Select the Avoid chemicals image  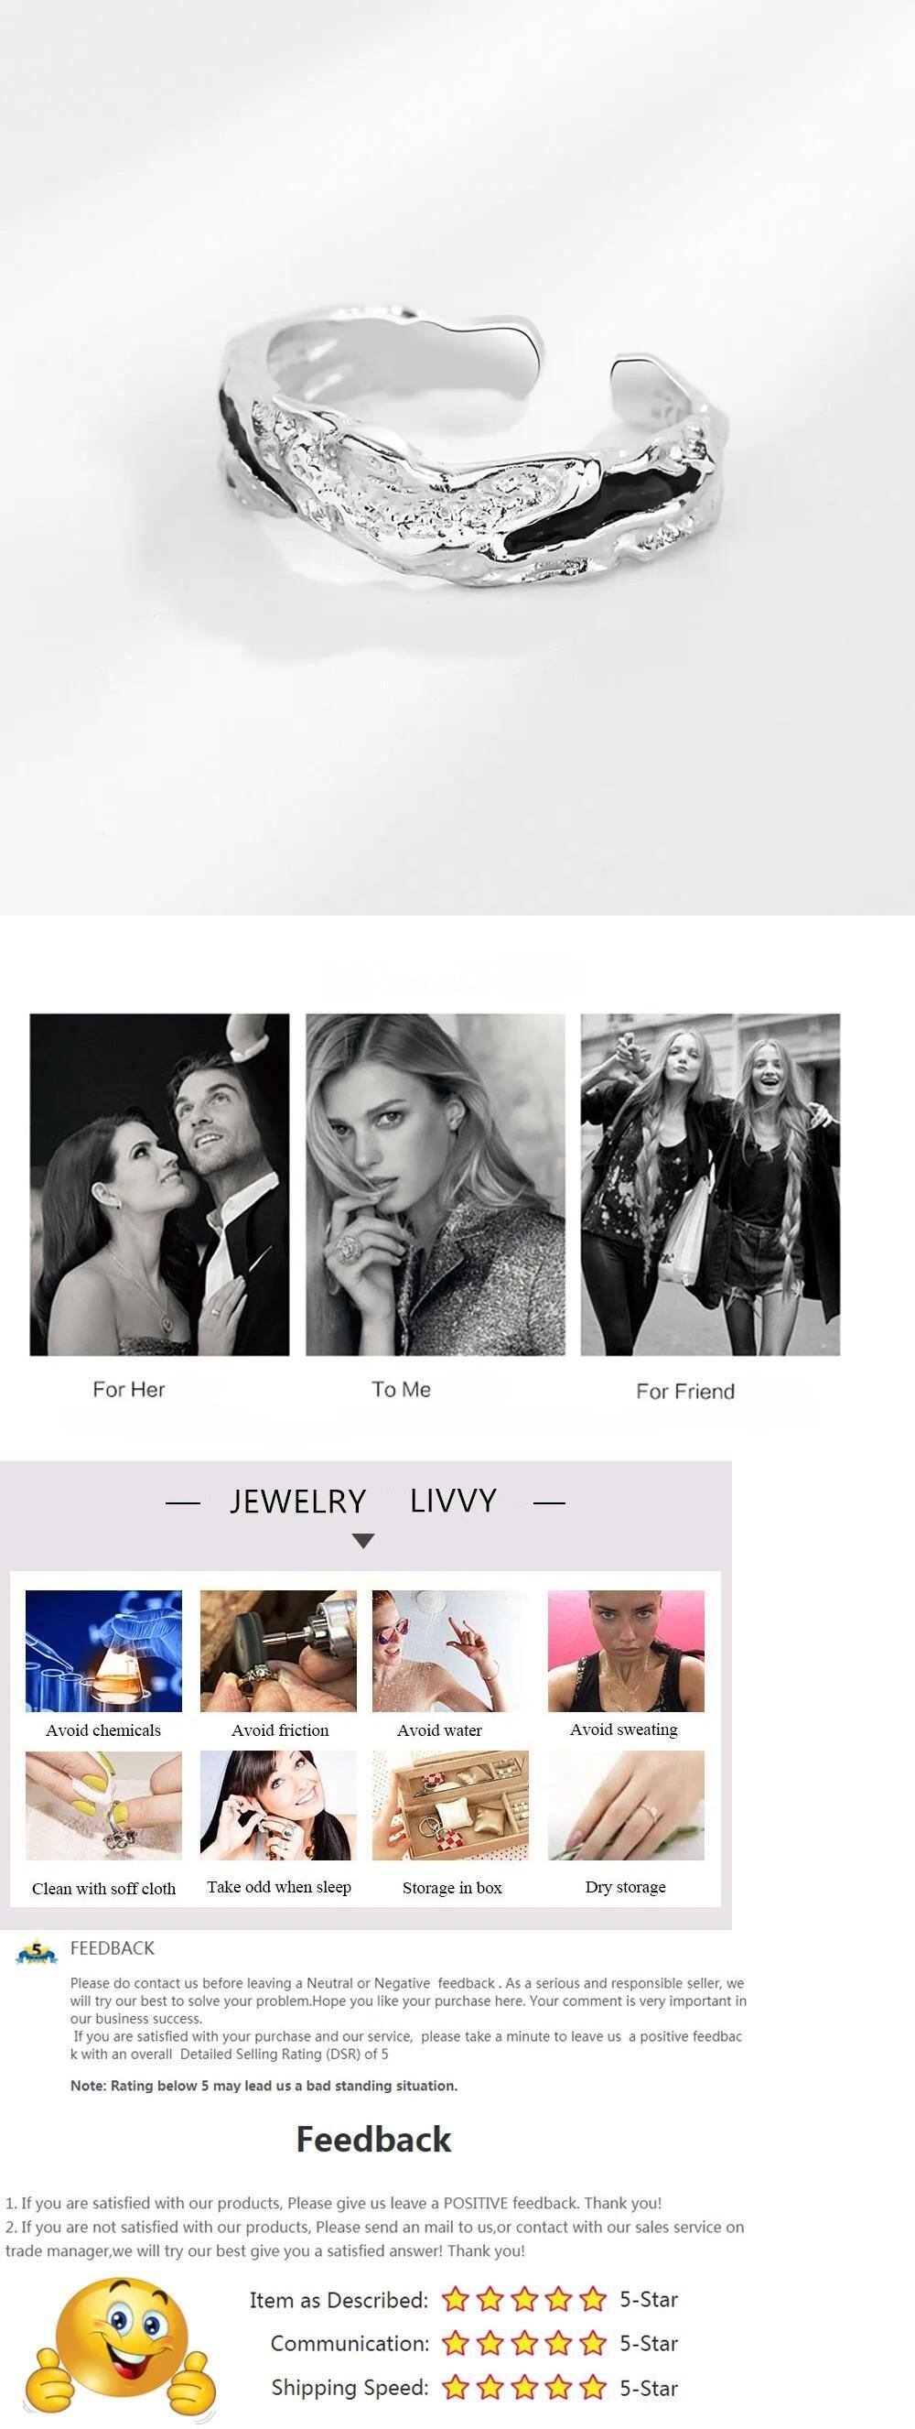tap(103, 1650)
